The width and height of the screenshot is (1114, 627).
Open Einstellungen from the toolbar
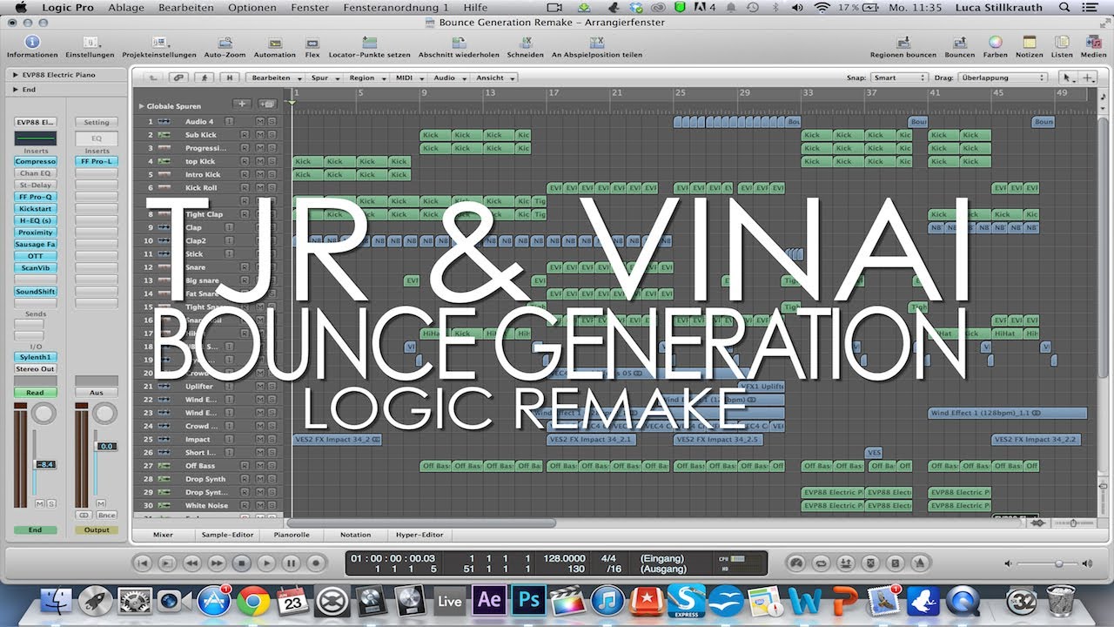[90, 42]
